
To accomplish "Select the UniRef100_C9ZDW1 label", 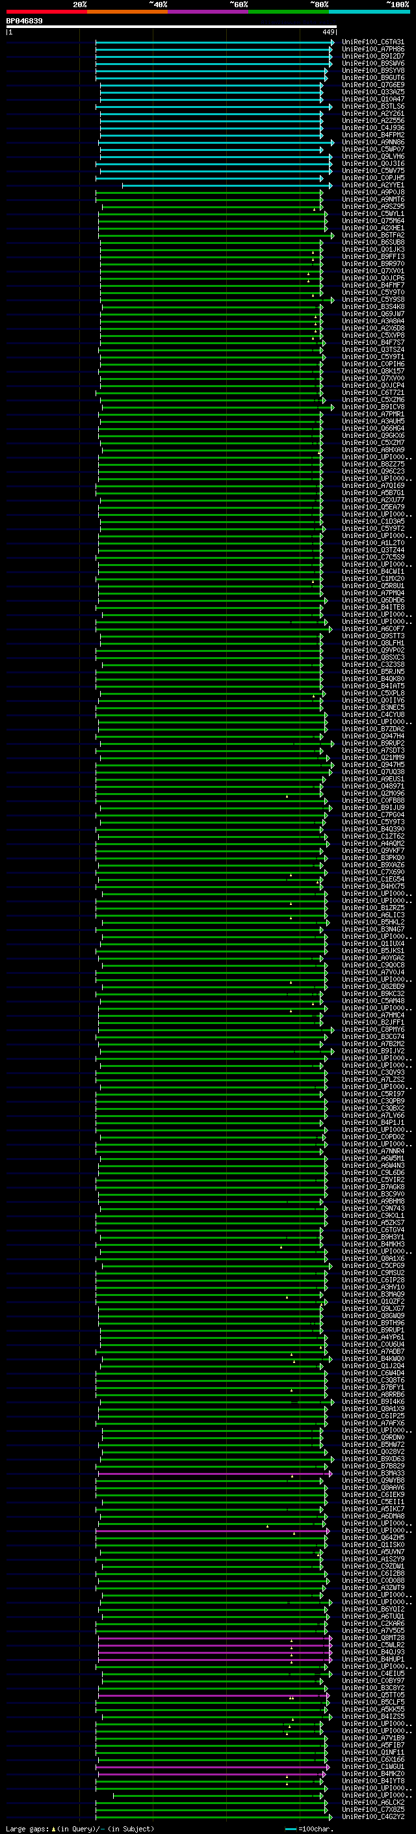I will 372,1567.
